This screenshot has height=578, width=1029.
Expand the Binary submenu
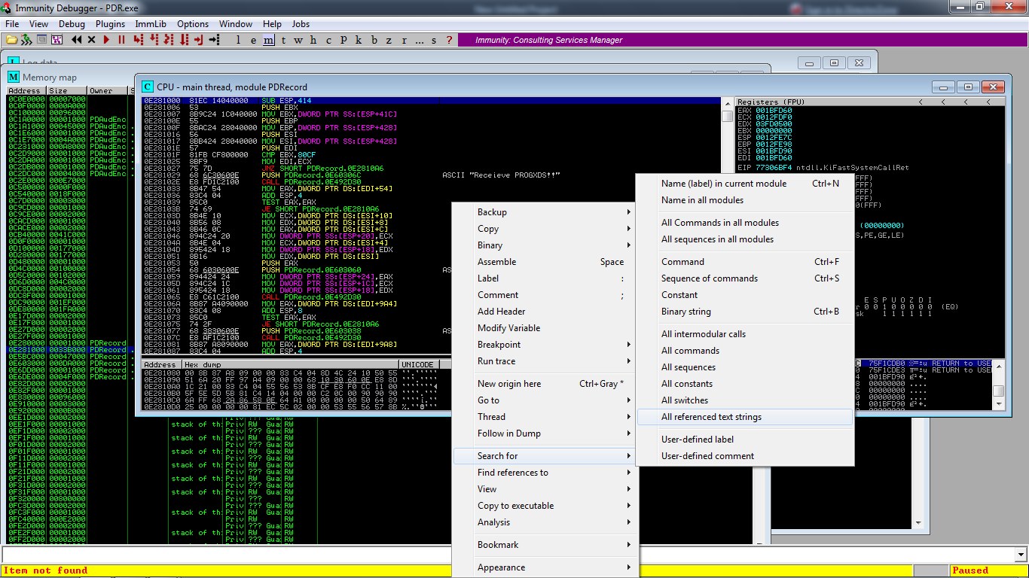545,245
